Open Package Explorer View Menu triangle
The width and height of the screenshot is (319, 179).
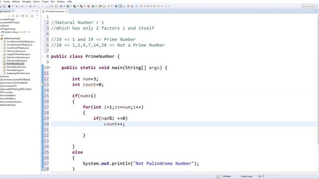(x=37, y=15)
